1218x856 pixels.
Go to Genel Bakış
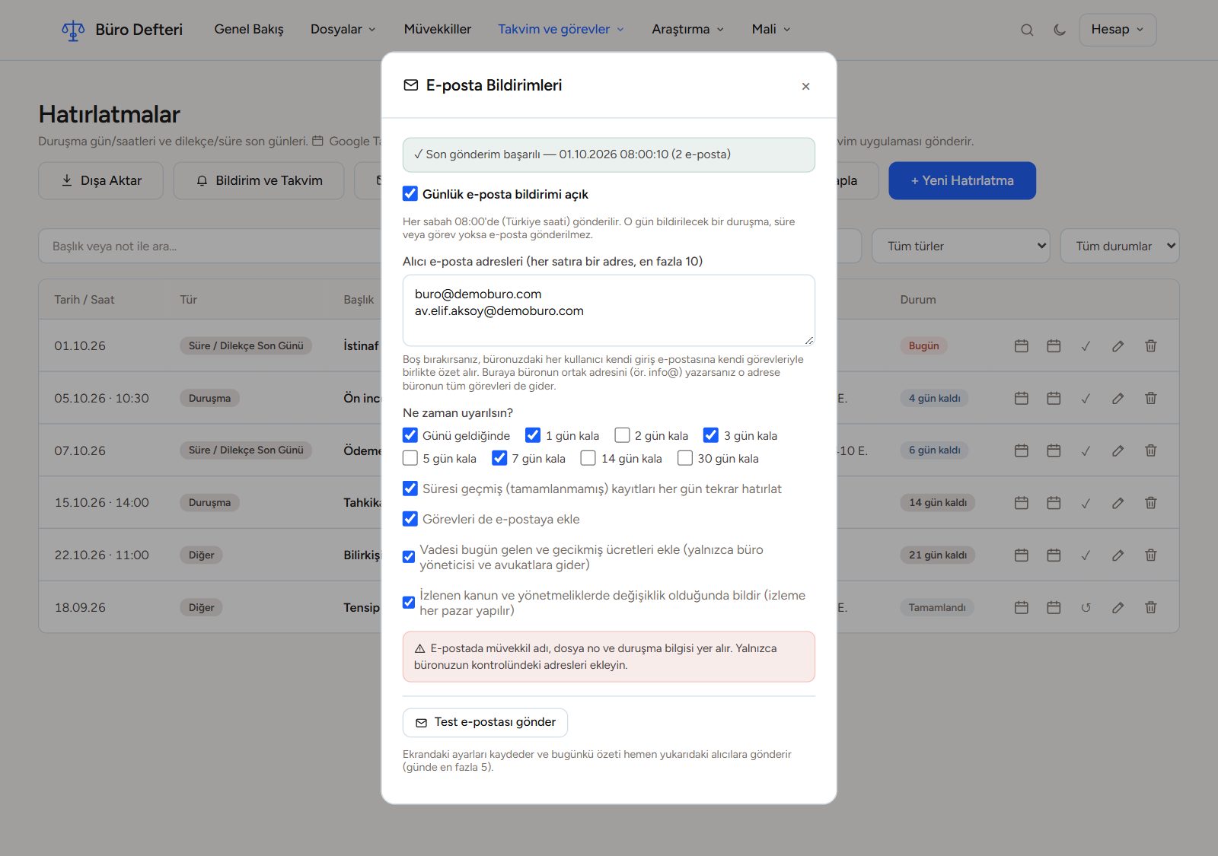click(x=249, y=30)
